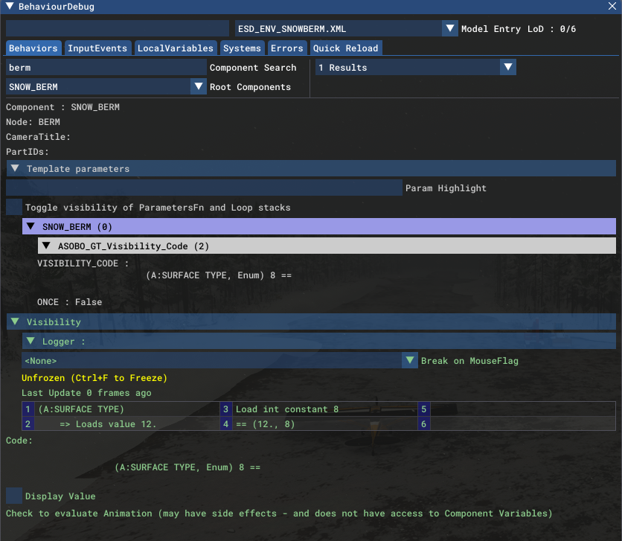Image resolution: width=622 pixels, height=541 pixels.
Task: Open the ESD_ENV_SNOWBERM.XML model selector arrow
Action: click(450, 28)
